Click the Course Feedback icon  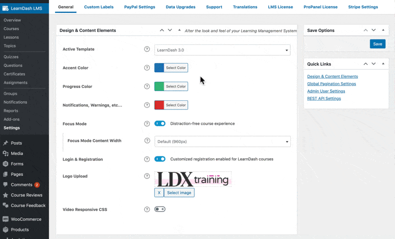click(5, 206)
